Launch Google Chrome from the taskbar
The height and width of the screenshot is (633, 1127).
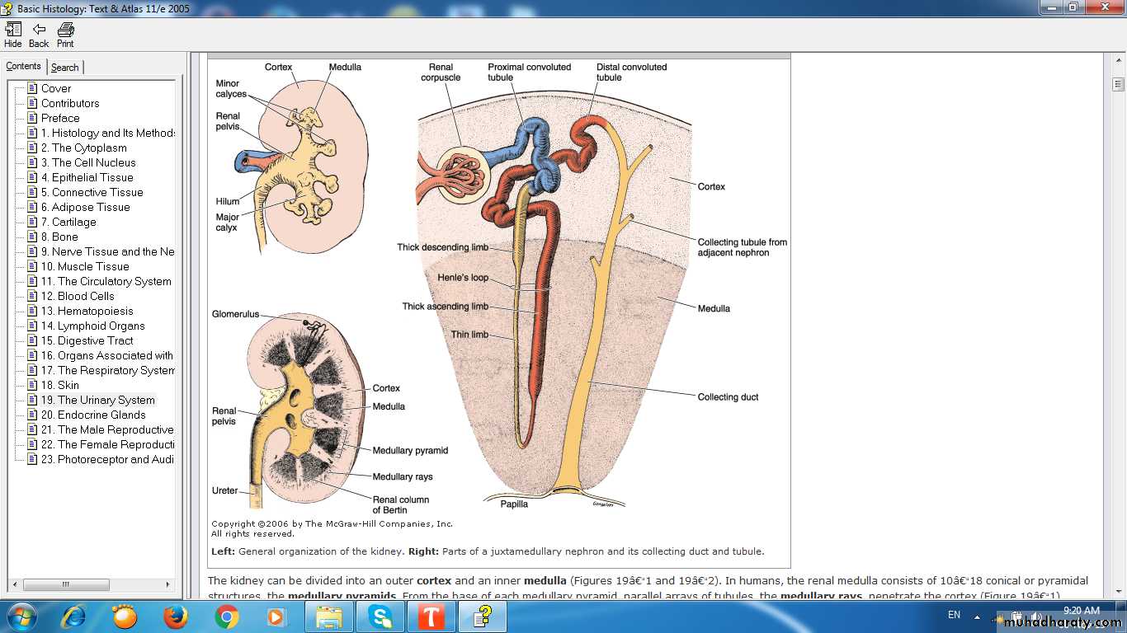click(227, 617)
